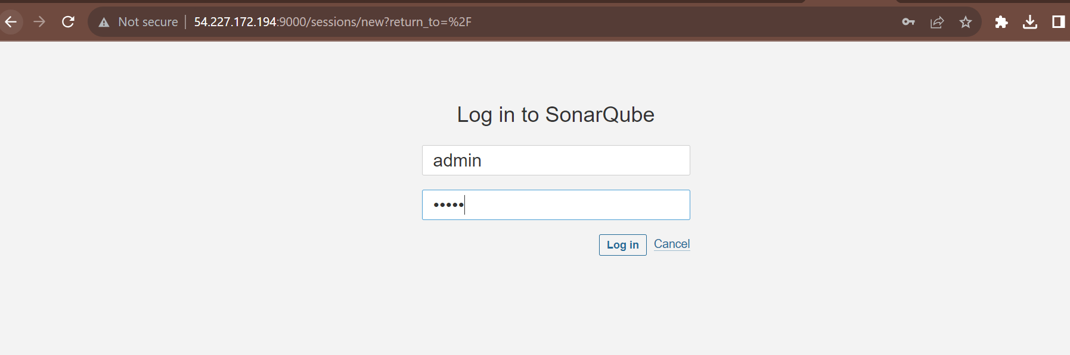Click the Not secure label
Viewport: 1070px width, 355px height.
pos(148,22)
